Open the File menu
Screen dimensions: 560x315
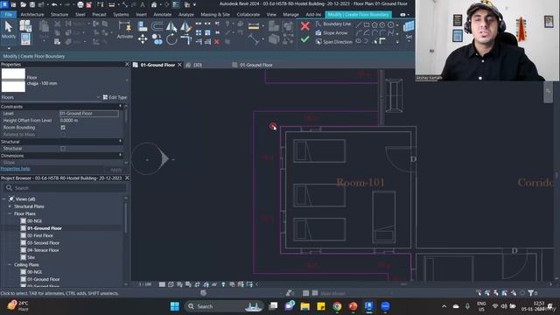point(8,15)
